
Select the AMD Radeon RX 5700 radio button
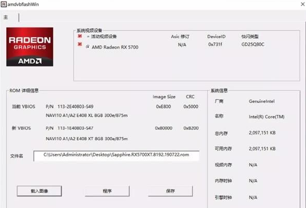[x=88, y=46]
